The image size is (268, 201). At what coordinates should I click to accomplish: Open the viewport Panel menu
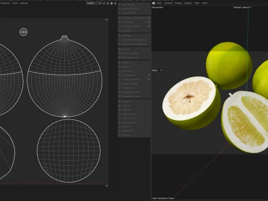click(x=204, y=3)
